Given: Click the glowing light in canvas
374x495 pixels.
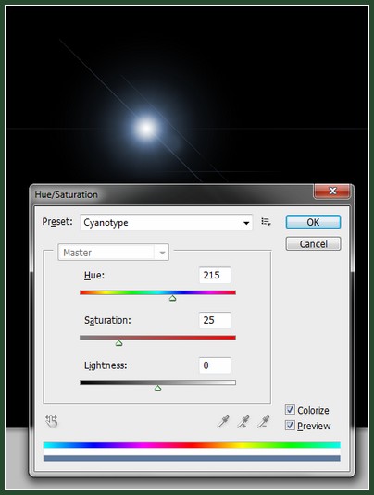Looking at the screenshot, I should pos(146,128).
